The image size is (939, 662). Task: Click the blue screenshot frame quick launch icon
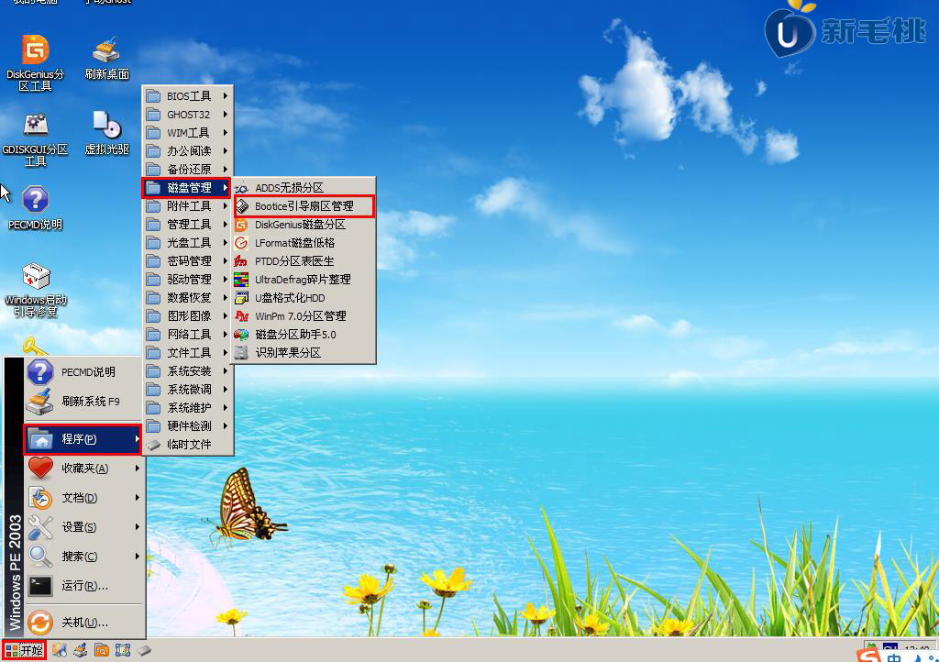point(123,650)
